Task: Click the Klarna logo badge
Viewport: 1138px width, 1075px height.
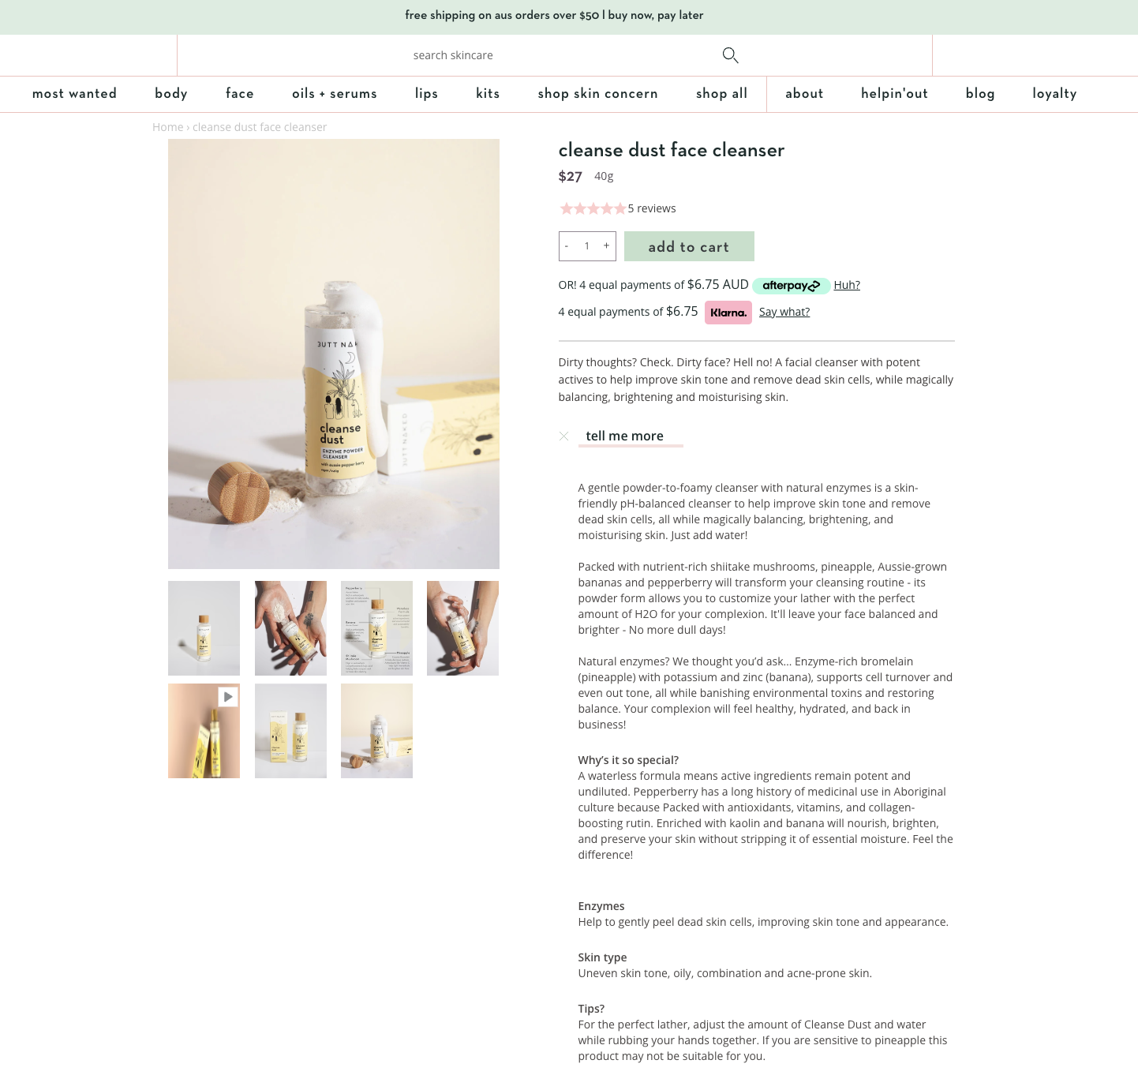Action: pyautogui.click(x=728, y=313)
